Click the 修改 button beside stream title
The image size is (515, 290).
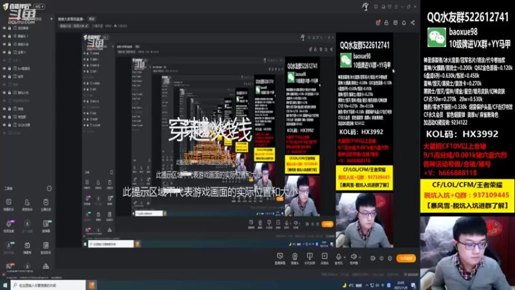coord(91,19)
